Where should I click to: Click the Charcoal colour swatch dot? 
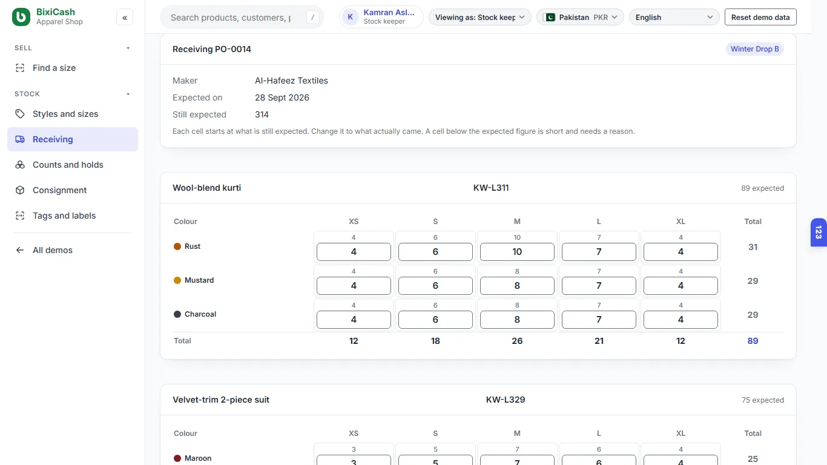coord(177,314)
